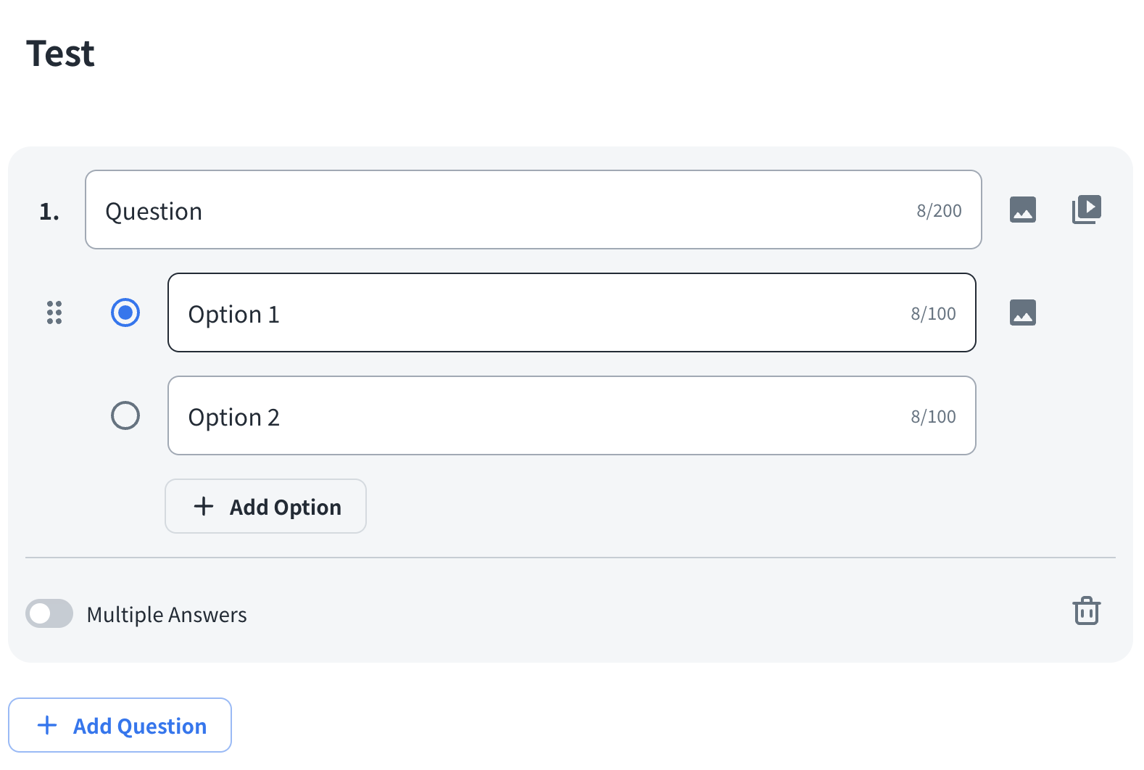Select the Option 1 radio button
The image size is (1144, 770).
[125, 312]
